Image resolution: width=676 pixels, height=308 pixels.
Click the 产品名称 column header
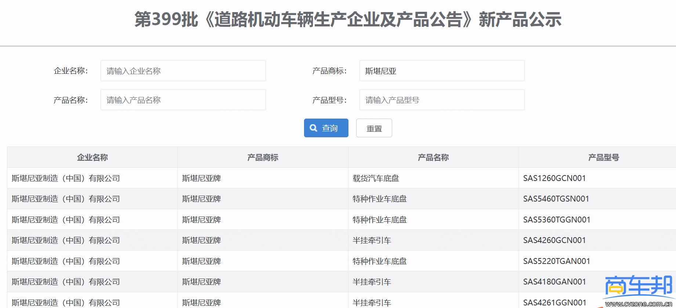point(433,157)
